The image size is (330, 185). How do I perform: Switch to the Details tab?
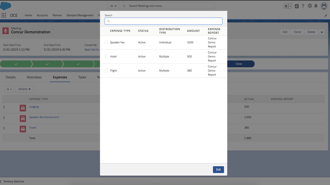click(11, 77)
